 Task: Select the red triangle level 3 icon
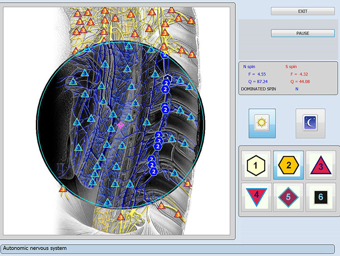321,165
